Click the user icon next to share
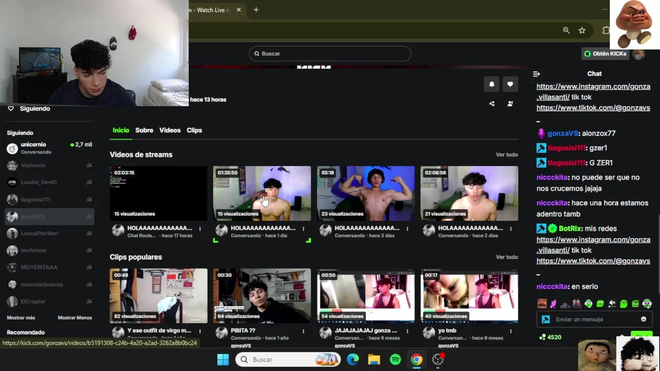660x371 pixels. click(x=510, y=104)
